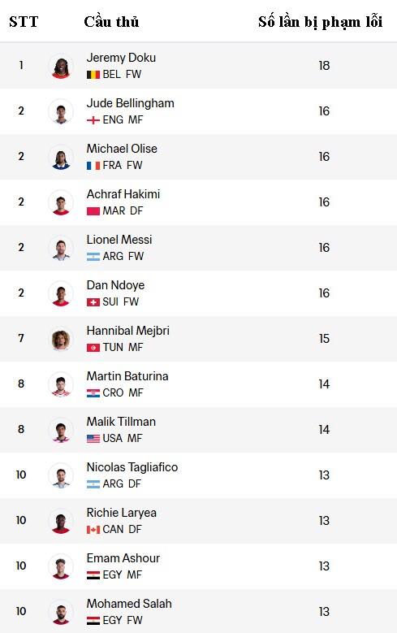Click the Canada flag beside CAN
397x633 pixels.
coord(93,530)
